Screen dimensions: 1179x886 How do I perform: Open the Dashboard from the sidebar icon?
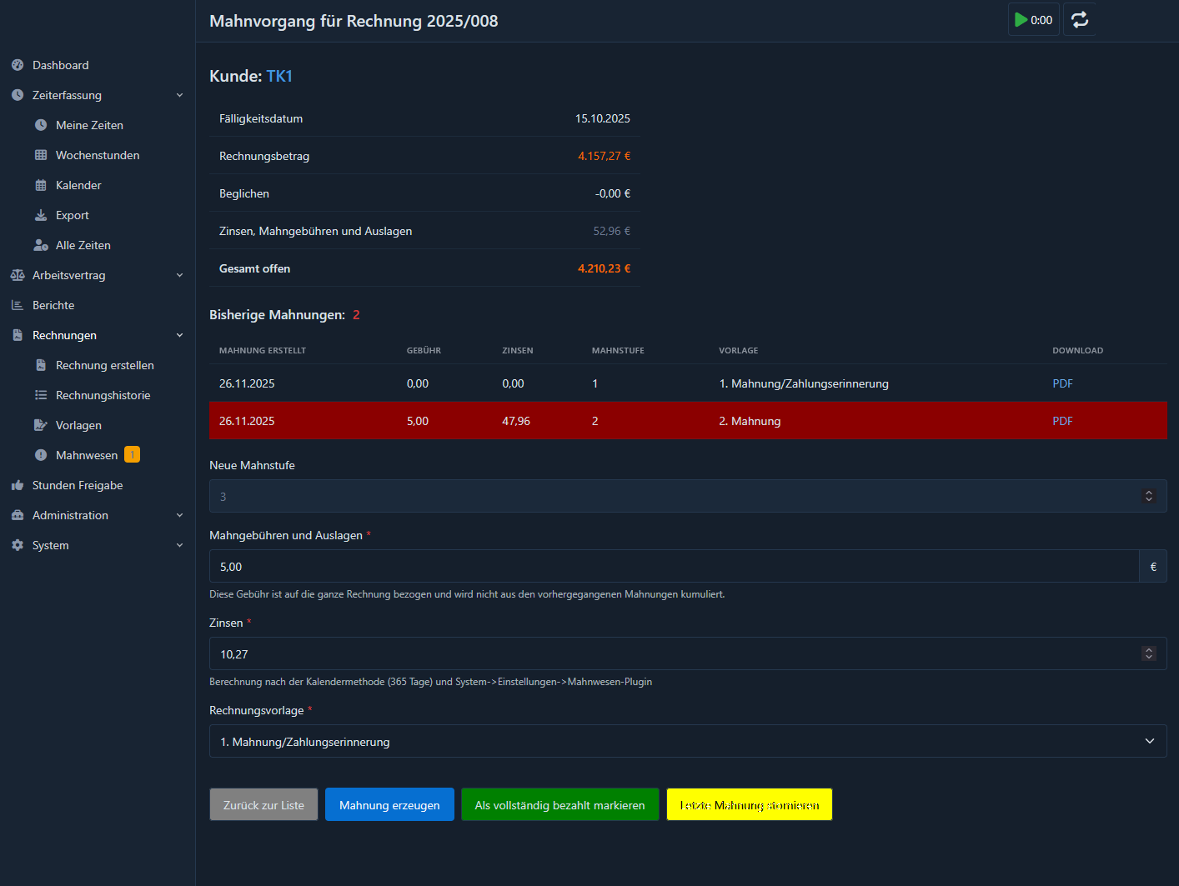pyautogui.click(x=16, y=64)
